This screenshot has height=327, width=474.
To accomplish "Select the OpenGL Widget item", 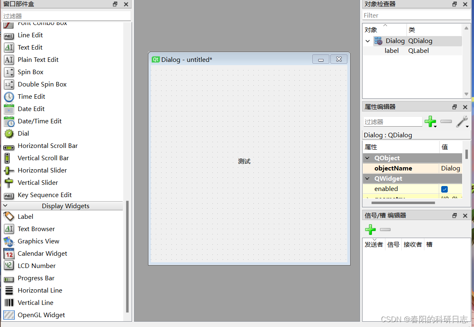I will pos(41,315).
